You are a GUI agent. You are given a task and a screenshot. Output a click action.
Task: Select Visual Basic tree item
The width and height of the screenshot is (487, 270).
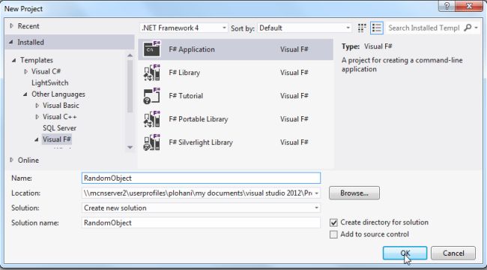(x=61, y=106)
